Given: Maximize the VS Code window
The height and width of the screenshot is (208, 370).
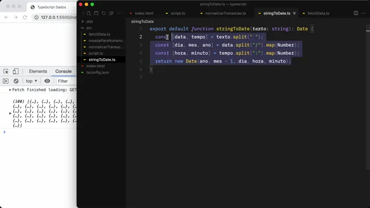Looking at the screenshot, I should [x=92, y=4].
